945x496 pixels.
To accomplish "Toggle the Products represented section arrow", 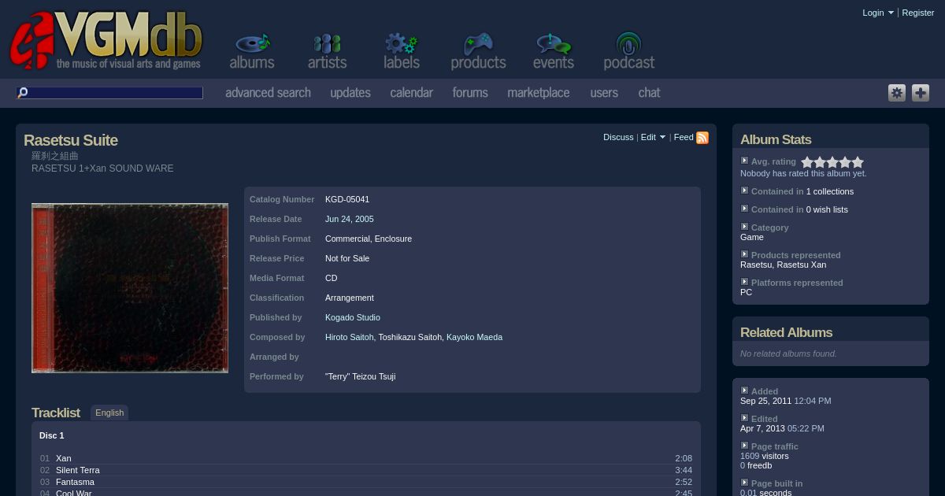I will [744, 254].
